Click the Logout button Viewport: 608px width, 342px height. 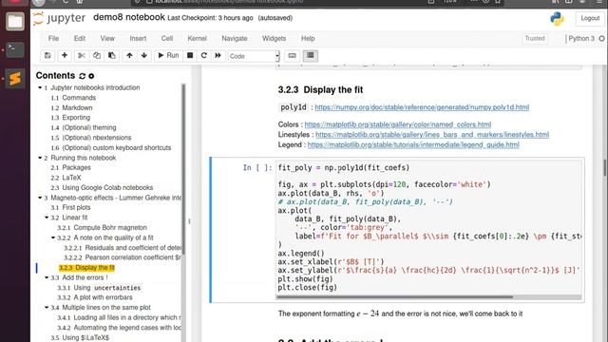pyautogui.click(x=590, y=18)
